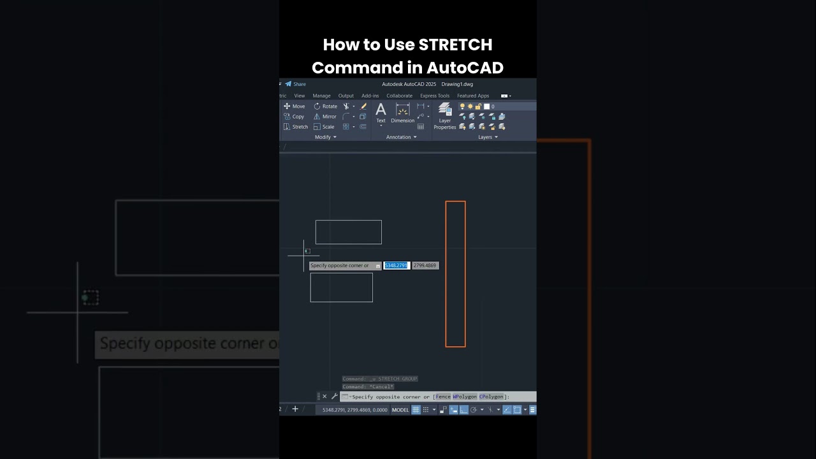The image size is (816, 459).
Task: Click the wrench customize icon on command line
Action: coord(334,397)
